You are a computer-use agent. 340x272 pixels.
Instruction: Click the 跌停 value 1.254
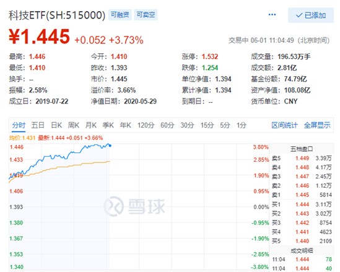click(210, 68)
